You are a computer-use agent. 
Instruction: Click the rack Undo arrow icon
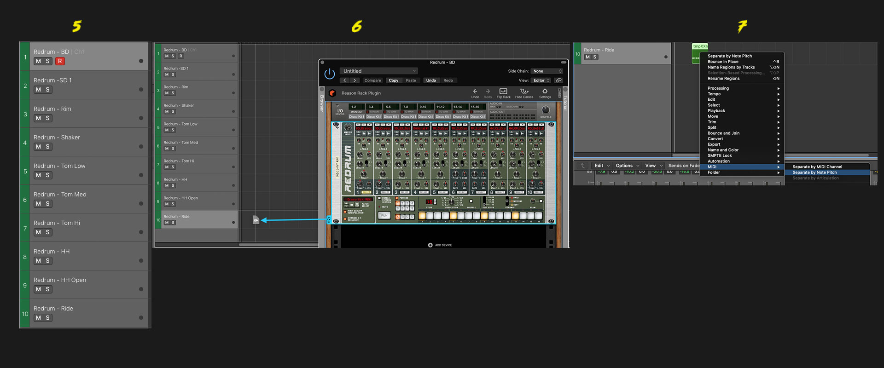click(475, 92)
